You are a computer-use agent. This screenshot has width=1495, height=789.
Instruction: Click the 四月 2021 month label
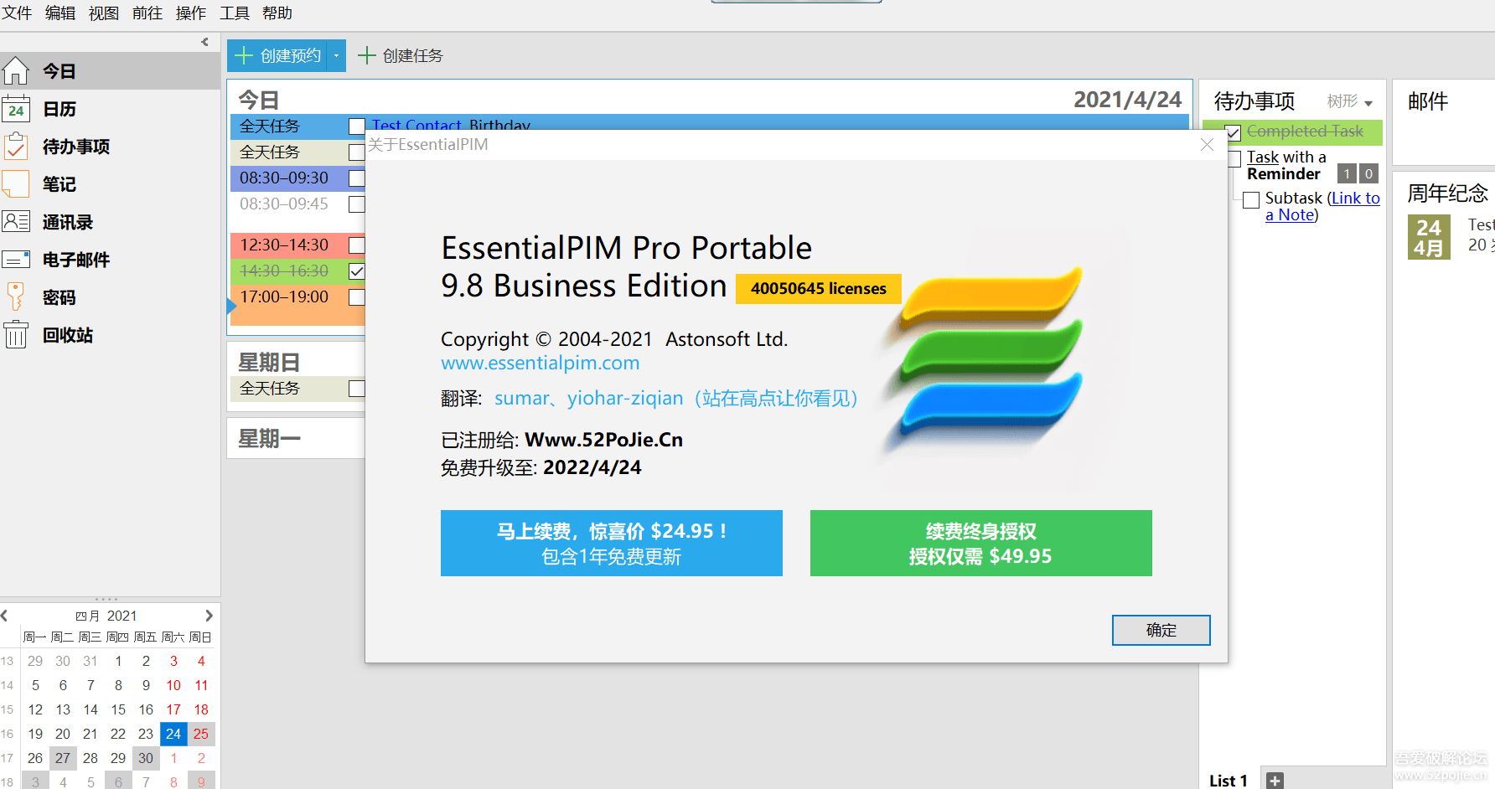click(106, 616)
